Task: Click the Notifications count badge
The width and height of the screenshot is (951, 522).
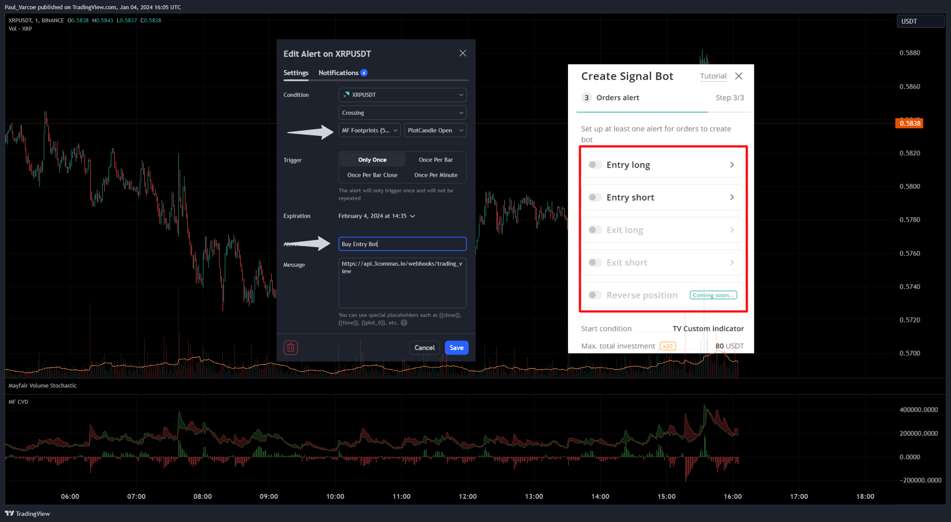Action: (364, 73)
